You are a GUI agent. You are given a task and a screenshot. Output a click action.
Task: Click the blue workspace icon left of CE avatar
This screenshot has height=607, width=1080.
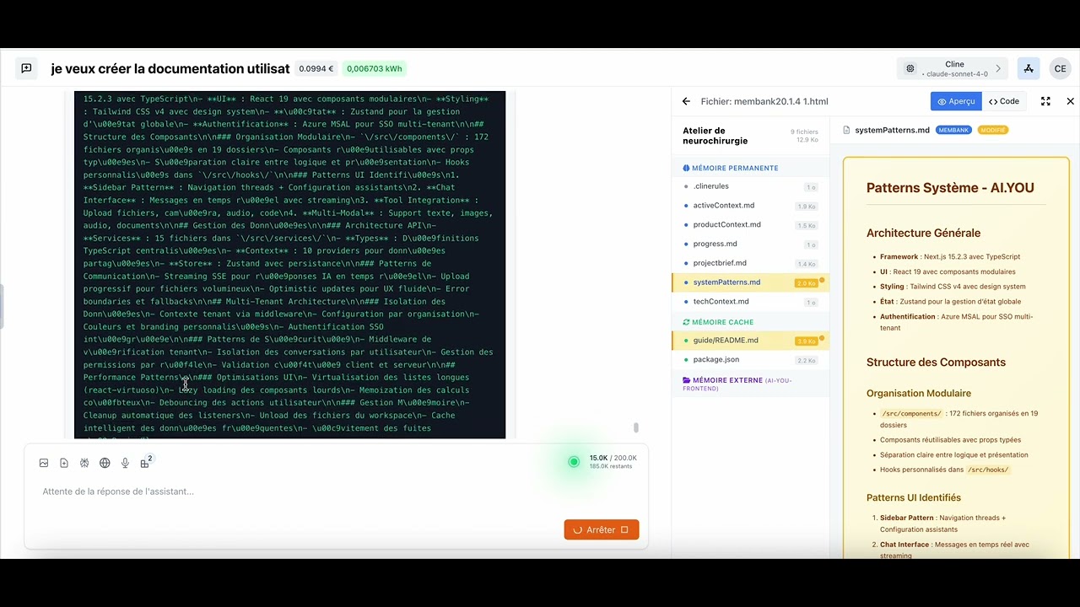click(1028, 69)
